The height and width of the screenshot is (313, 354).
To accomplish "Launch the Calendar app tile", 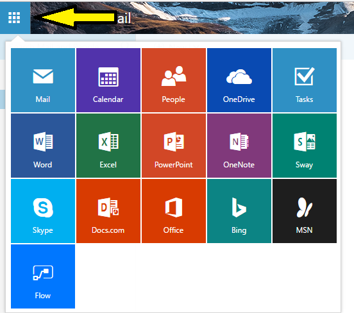I will (x=108, y=80).
